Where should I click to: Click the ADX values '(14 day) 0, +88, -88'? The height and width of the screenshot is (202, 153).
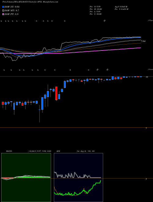85,151
